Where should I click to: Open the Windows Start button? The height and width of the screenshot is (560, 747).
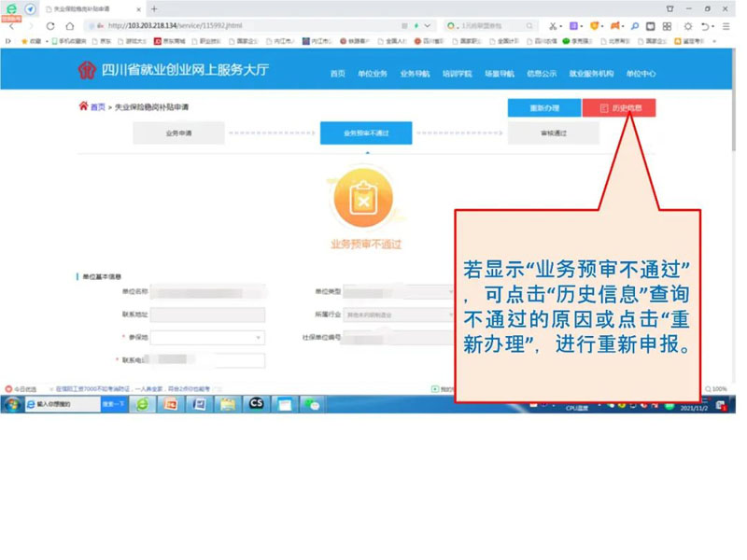pos(12,404)
